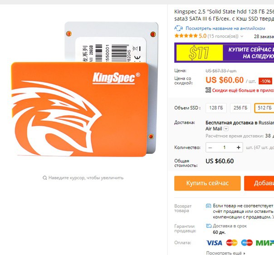
Task: Click the magnifier icon under the product image
Action: coord(45,178)
